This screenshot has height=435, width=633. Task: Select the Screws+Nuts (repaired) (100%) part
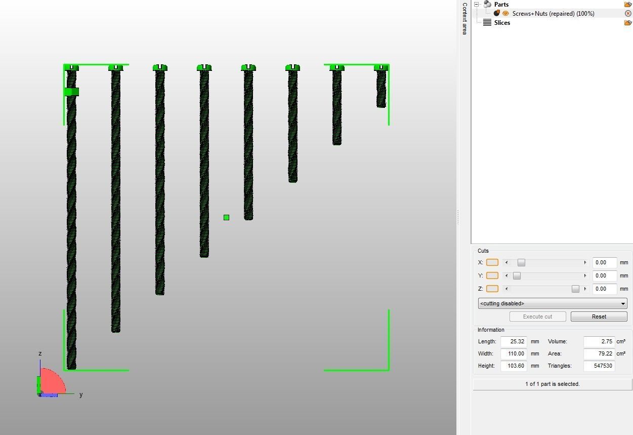553,13
